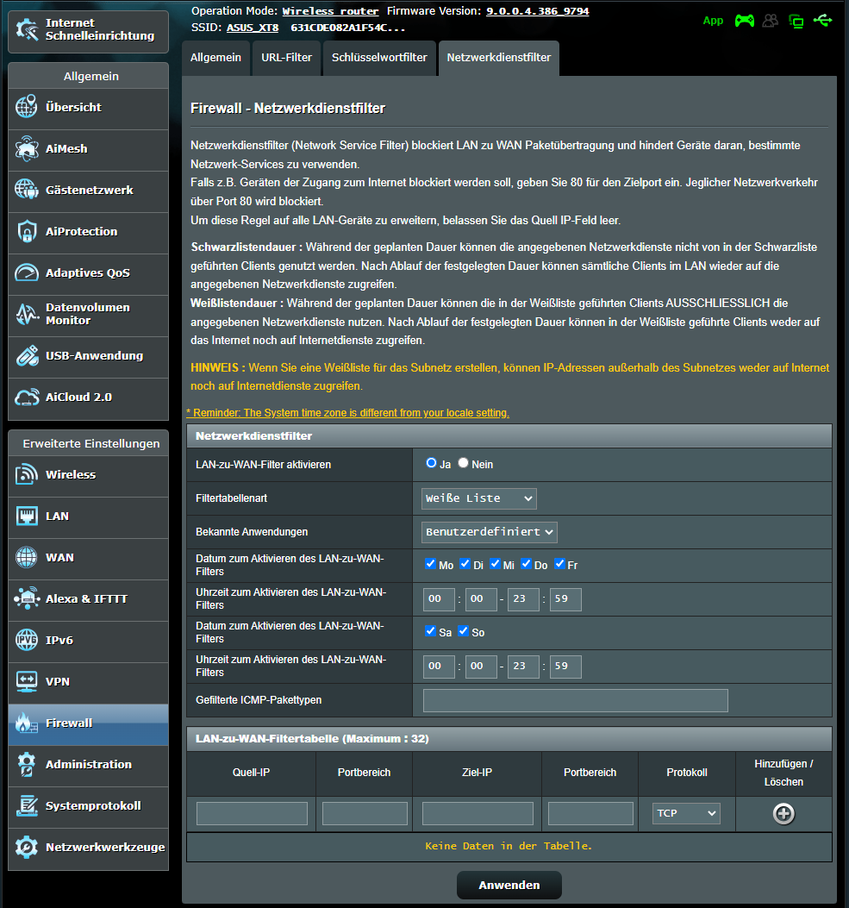
Task: Switch to Allgemein firewall tab
Action: click(x=215, y=57)
